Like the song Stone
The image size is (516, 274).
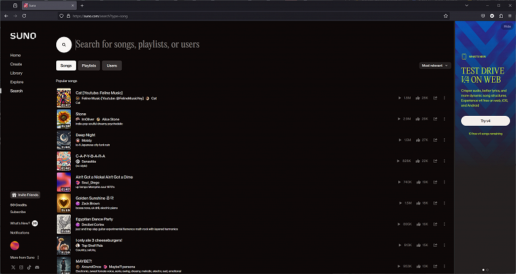click(416, 118)
